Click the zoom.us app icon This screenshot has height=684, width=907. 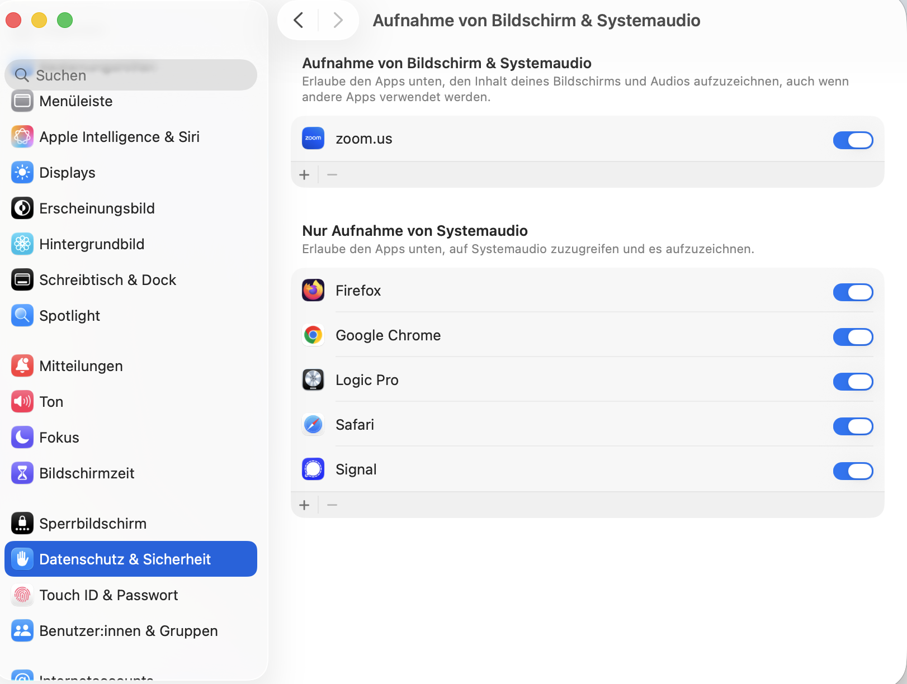coord(313,139)
